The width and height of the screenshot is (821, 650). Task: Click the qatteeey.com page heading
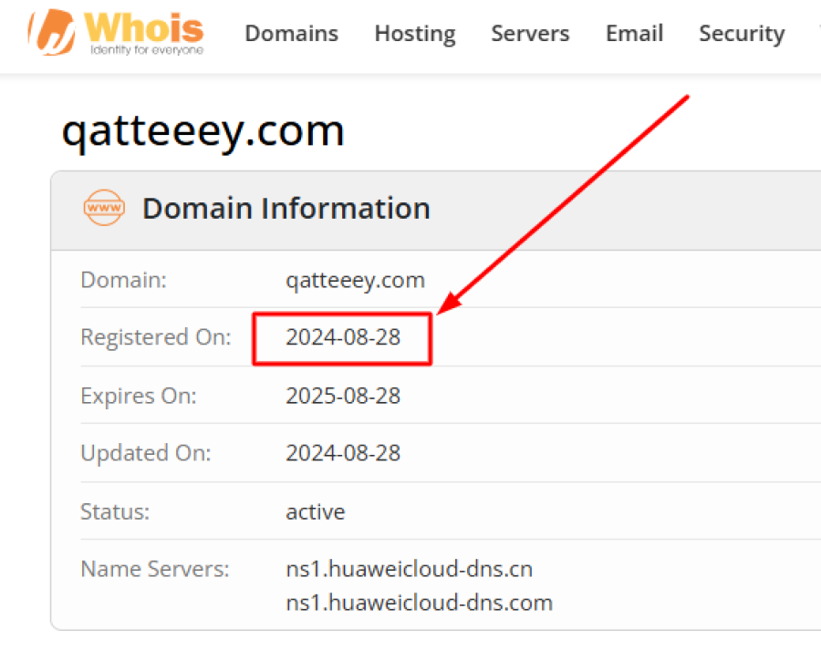(x=203, y=130)
